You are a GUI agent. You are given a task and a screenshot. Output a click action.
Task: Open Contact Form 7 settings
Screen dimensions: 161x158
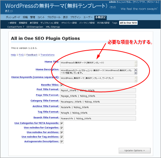tap(16, 27)
